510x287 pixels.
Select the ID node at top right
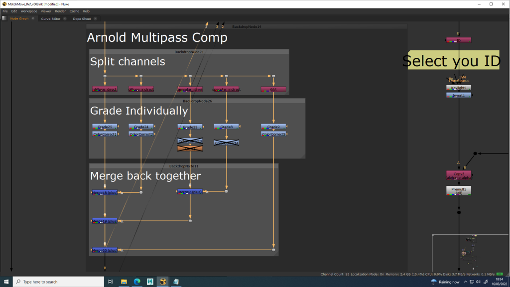(459, 40)
